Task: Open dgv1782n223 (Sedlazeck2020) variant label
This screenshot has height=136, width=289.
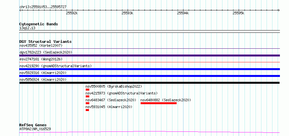Action: (x=46, y=52)
